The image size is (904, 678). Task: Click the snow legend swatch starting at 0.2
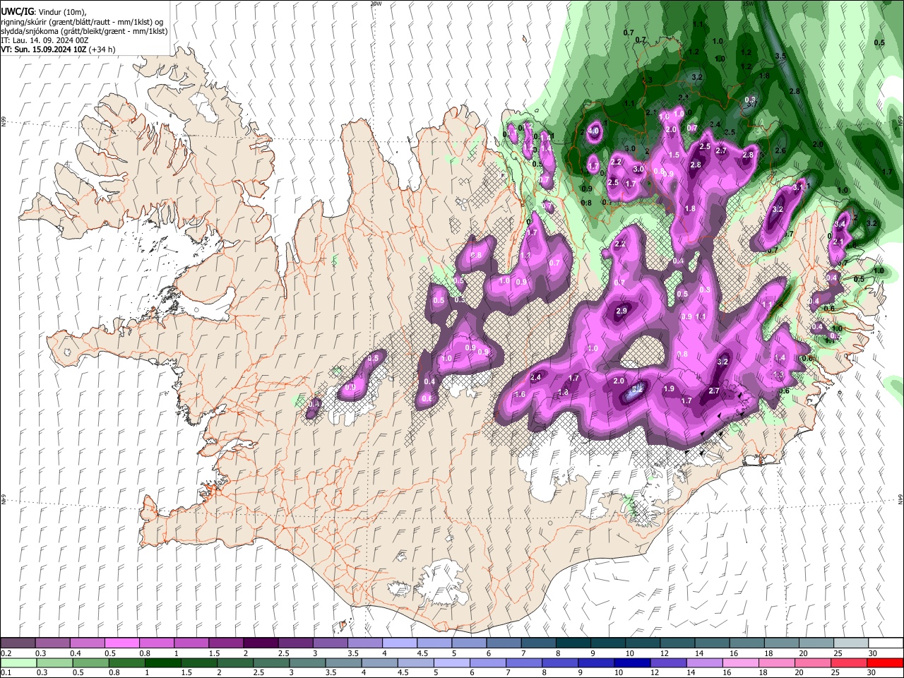pyautogui.click(x=18, y=643)
